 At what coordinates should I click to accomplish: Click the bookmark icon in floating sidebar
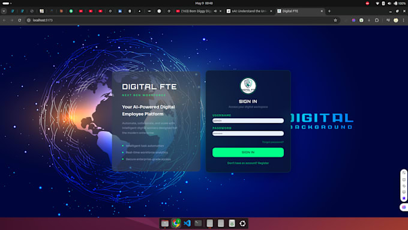pyautogui.click(x=404, y=199)
